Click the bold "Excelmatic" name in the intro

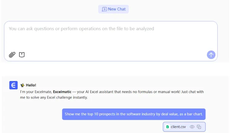62,92
